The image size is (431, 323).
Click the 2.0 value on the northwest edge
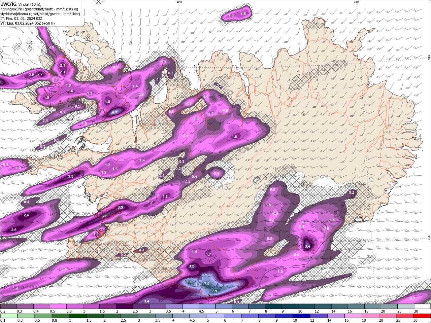pyautogui.click(x=31, y=75)
